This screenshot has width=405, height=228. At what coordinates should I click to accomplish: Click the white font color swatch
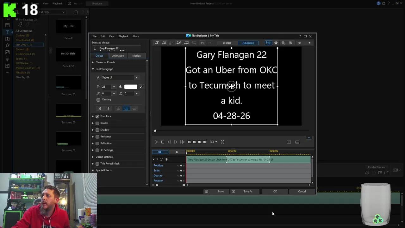click(130, 87)
